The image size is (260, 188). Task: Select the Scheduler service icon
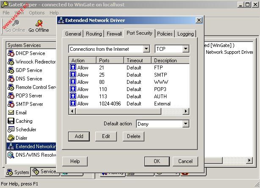[11, 130]
